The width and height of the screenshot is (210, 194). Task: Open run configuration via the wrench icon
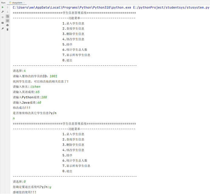2,12
